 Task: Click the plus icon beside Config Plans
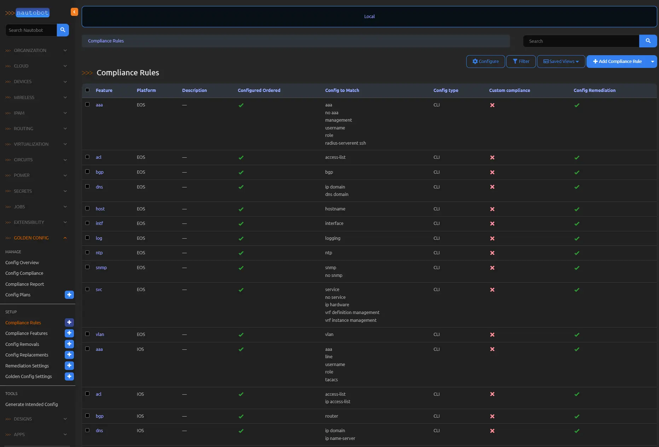coord(69,295)
